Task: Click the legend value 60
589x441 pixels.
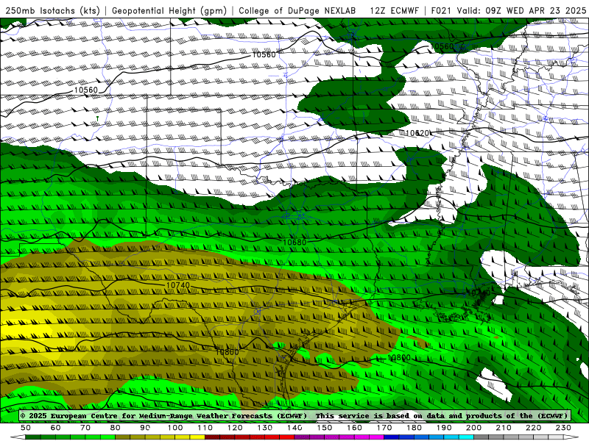Action: (56, 428)
